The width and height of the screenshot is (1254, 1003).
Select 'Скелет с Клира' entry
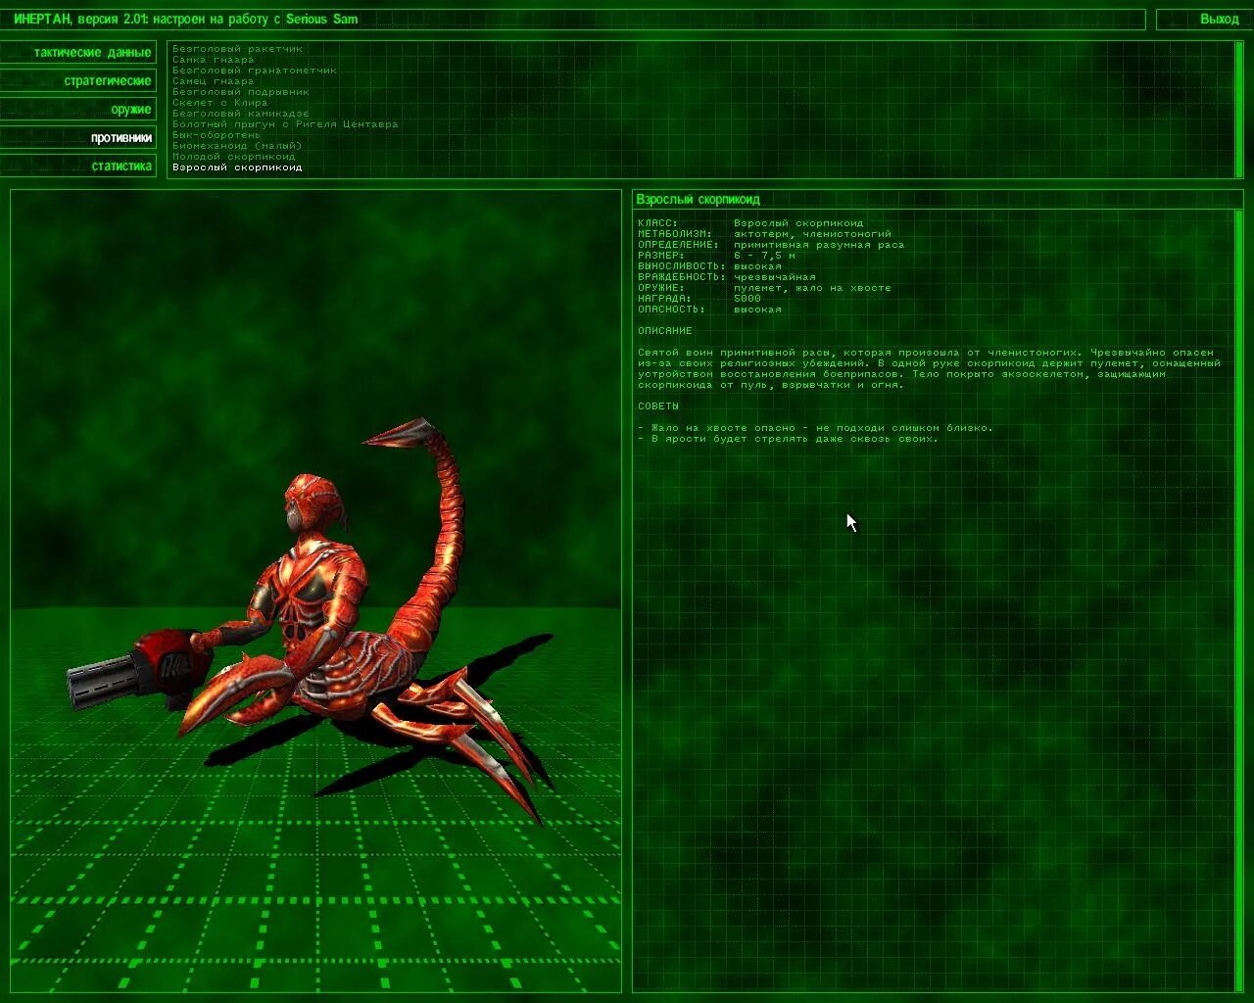pyautogui.click(x=220, y=103)
